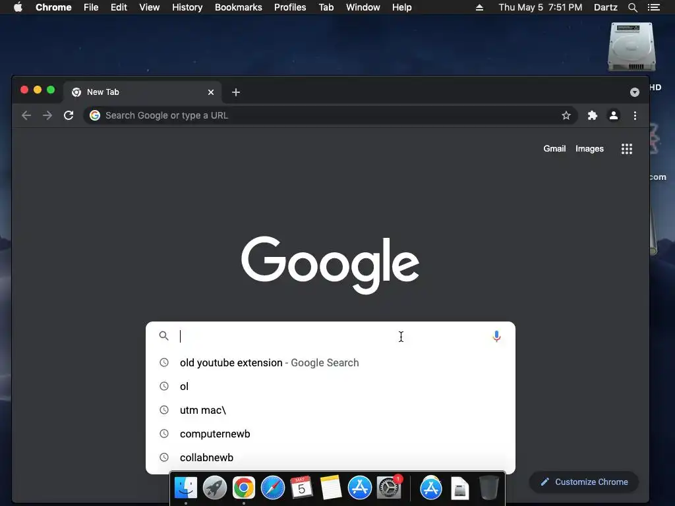Start voice search with the microphone

pyautogui.click(x=496, y=336)
